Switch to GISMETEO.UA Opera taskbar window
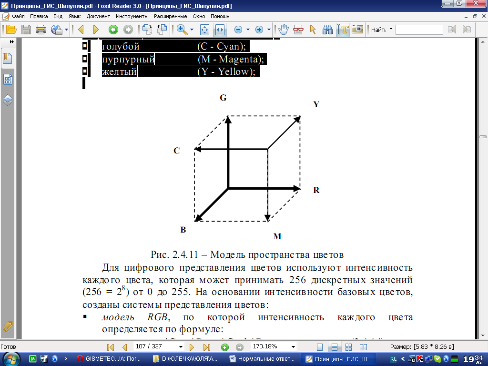488x366 pixels. click(x=110, y=359)
